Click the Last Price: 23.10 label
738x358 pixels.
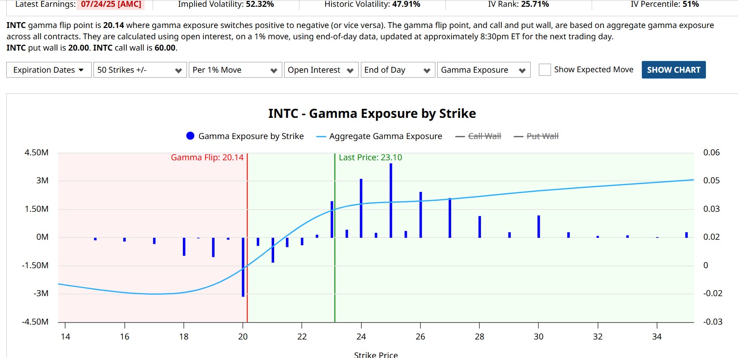(x=370, y=158)
